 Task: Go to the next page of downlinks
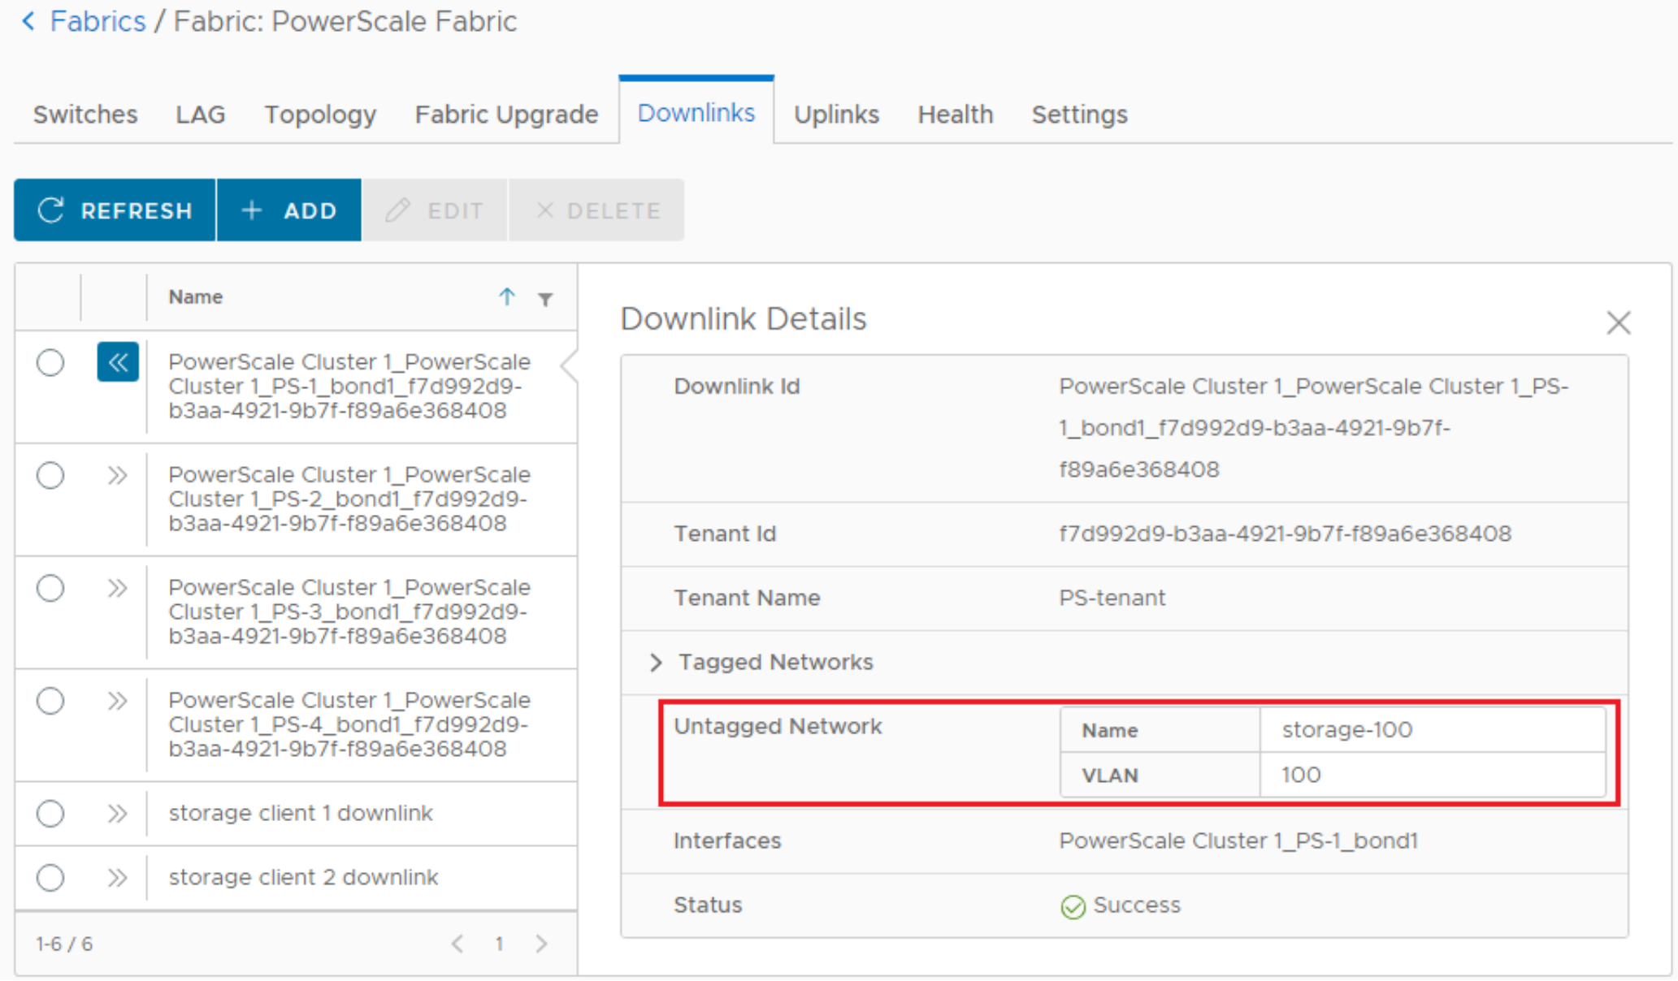click(x=542, y=944)
